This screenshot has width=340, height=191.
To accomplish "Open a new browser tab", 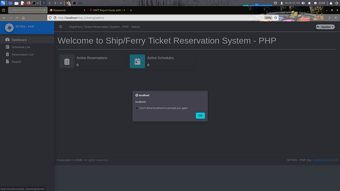I will pyautogui.click(x=131, y=10).
